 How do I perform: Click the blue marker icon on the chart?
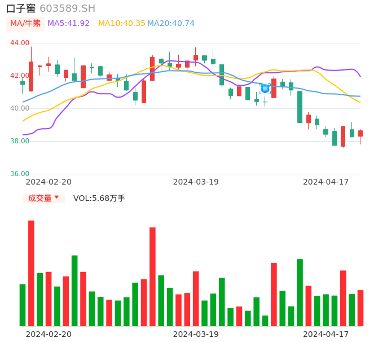pyautogui.click(x=265, y=88)
